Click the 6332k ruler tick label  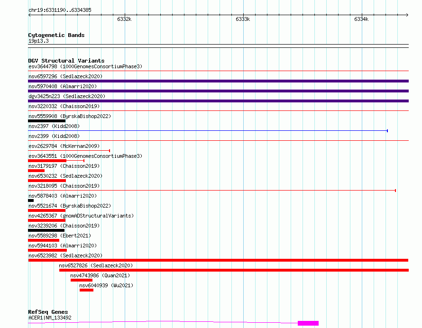coord(124,19)
